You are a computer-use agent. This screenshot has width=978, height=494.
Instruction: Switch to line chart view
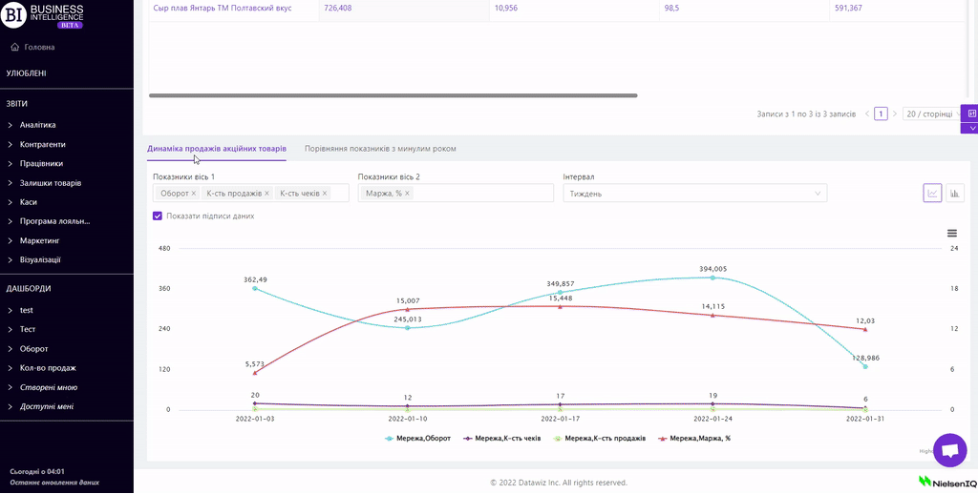tap(932, 193)
